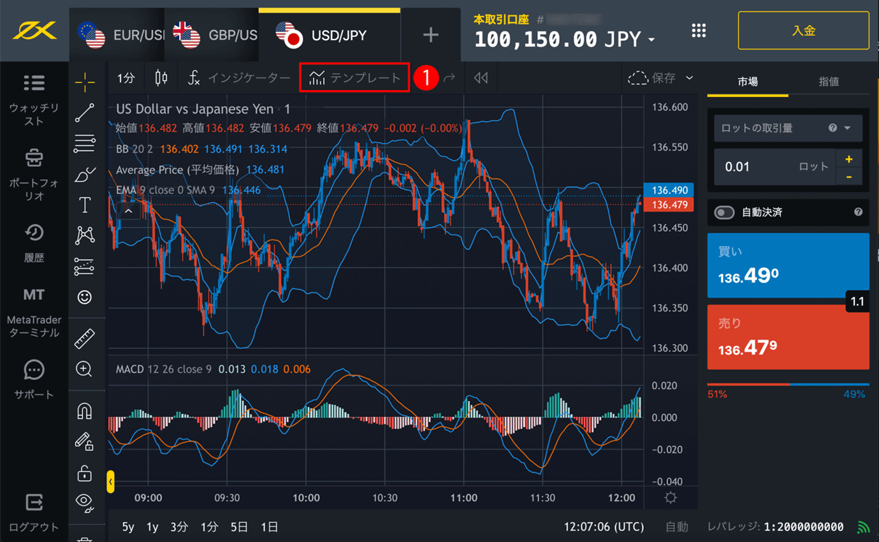The height and width of the screenshot is (542, 879).
Task: Open Watchlist (ウォッチリスト) in sidebar
Action: click(x=34, y=101)
